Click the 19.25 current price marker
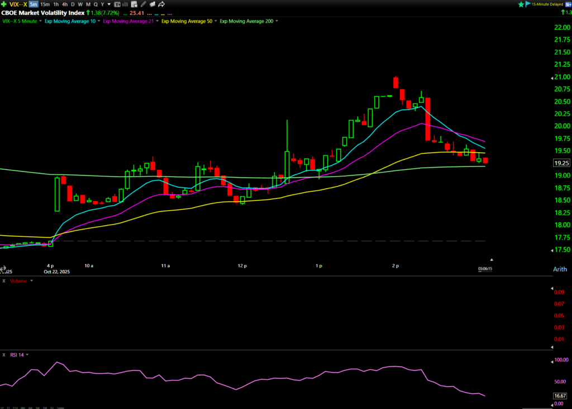This screenshot has height=409, width=572. pyautogui.click(x=561, y=163)
